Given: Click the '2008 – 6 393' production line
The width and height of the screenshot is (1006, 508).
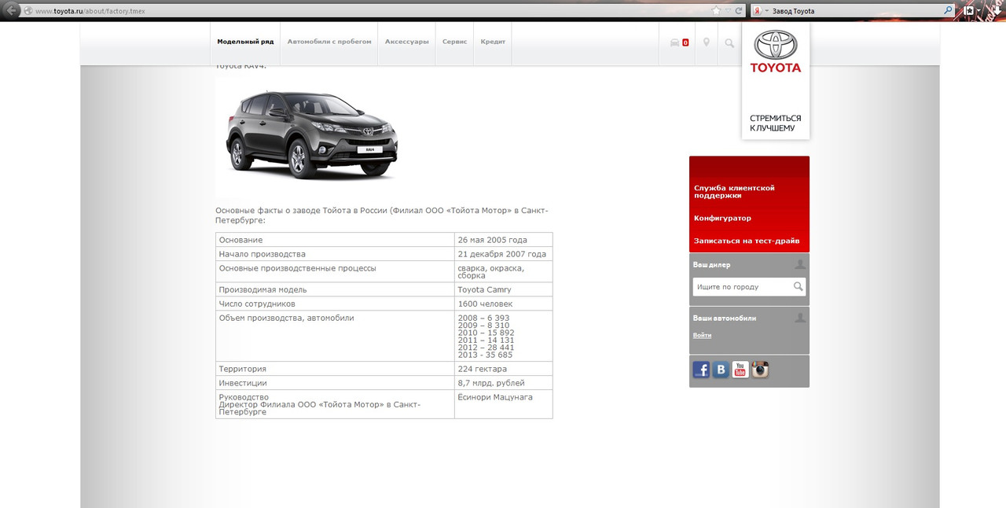Looking at the screenshot, I should 483,318.
